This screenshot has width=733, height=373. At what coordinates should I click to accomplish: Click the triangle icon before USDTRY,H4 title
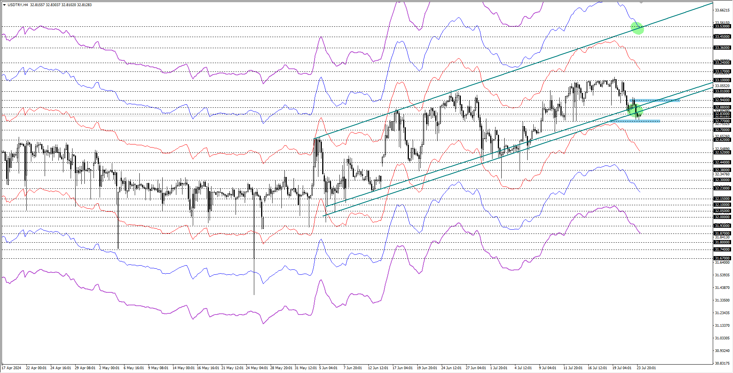tap(5, 5)
